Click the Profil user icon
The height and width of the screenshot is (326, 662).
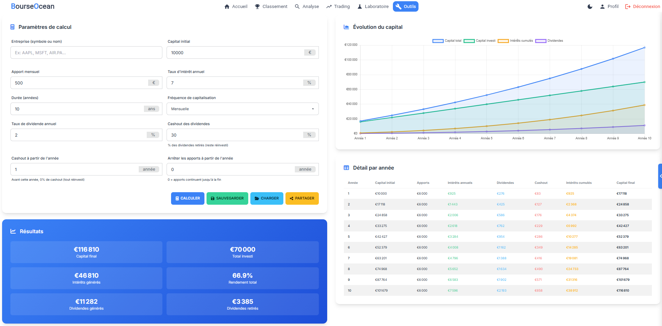(x=603, y=7)
